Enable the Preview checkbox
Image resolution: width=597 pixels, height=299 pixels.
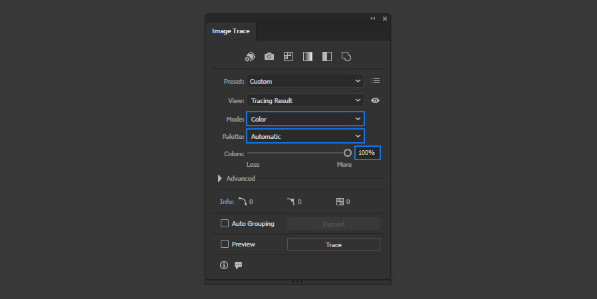[x=225, y=244]
